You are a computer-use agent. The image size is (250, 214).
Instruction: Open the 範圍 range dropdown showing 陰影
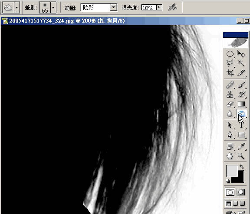coord(99,7)
